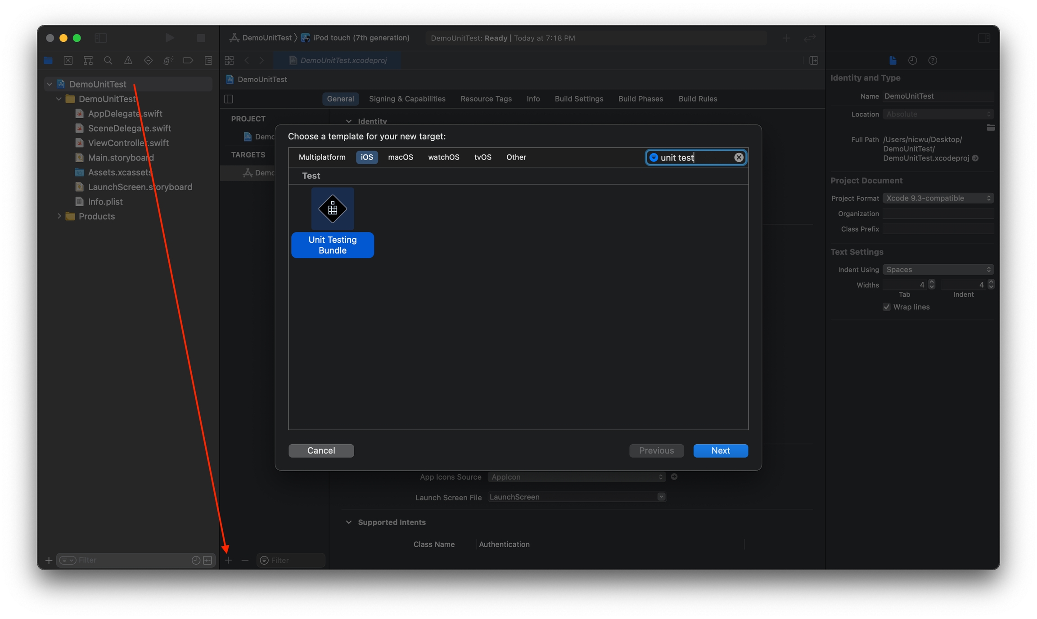
Task: Add a new target with plus button
Action: click(x=229, y=560)
